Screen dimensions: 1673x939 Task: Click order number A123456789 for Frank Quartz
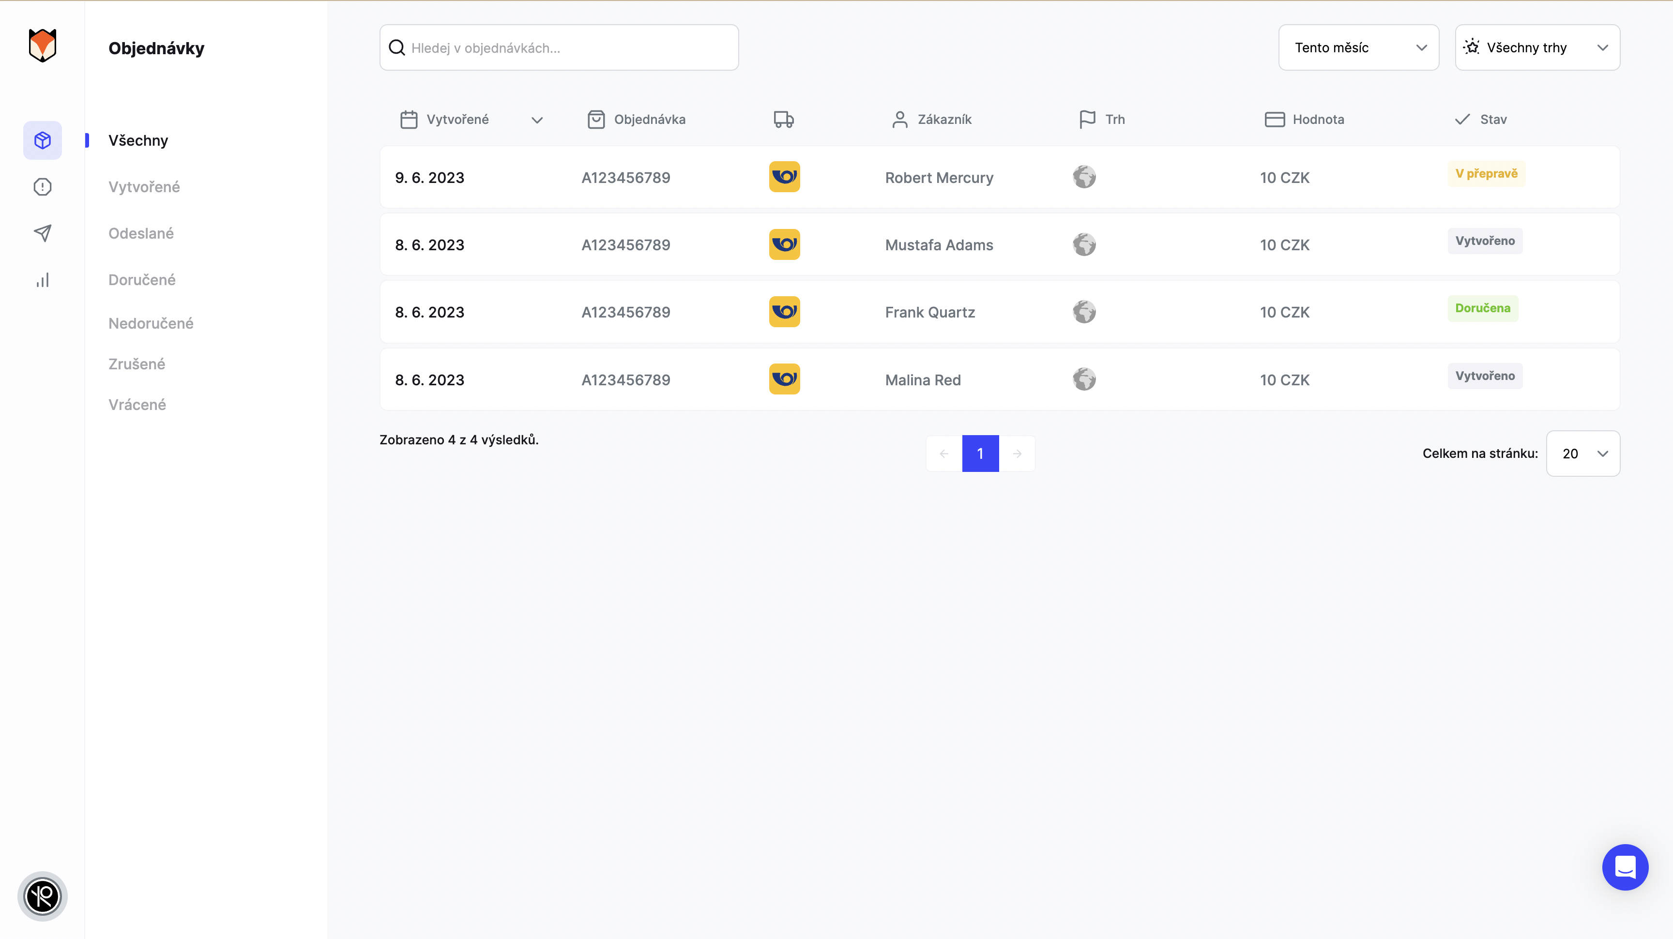click(625, 312)
